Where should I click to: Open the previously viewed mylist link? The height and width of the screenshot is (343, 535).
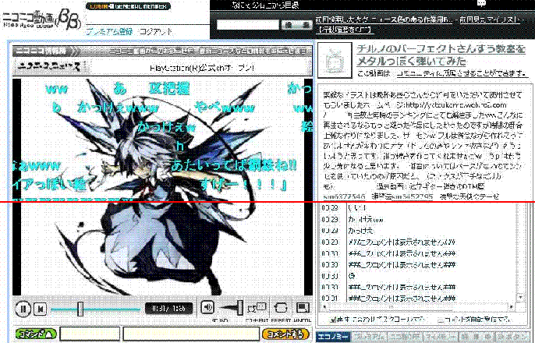pos(490,19)
